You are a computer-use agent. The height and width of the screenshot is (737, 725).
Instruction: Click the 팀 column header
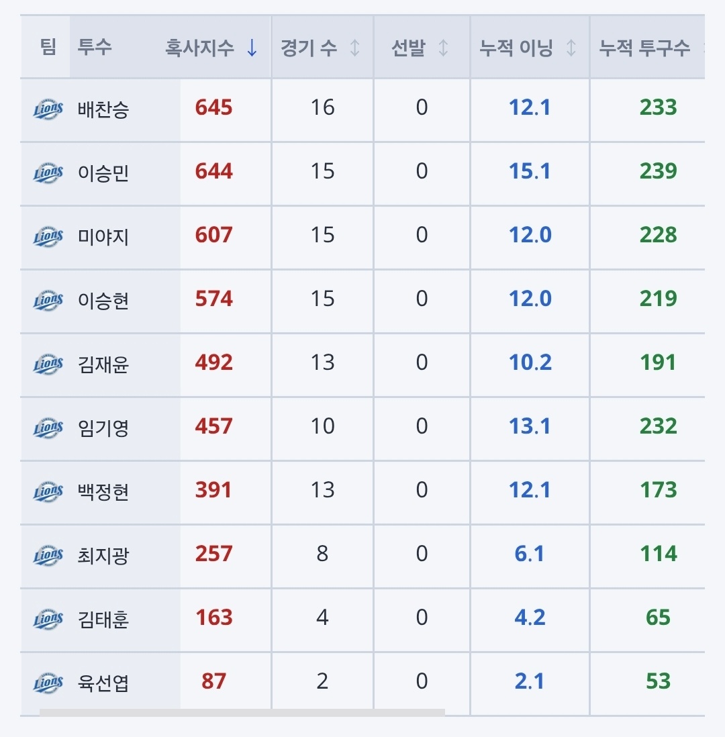tap(48, 47)
